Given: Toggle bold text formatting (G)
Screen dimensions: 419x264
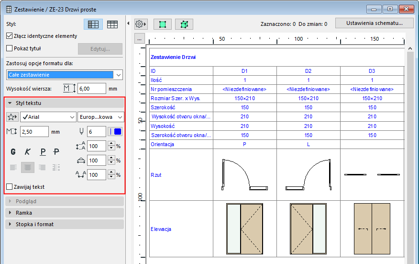Looking at the screenshot, I should pos(13,152).
